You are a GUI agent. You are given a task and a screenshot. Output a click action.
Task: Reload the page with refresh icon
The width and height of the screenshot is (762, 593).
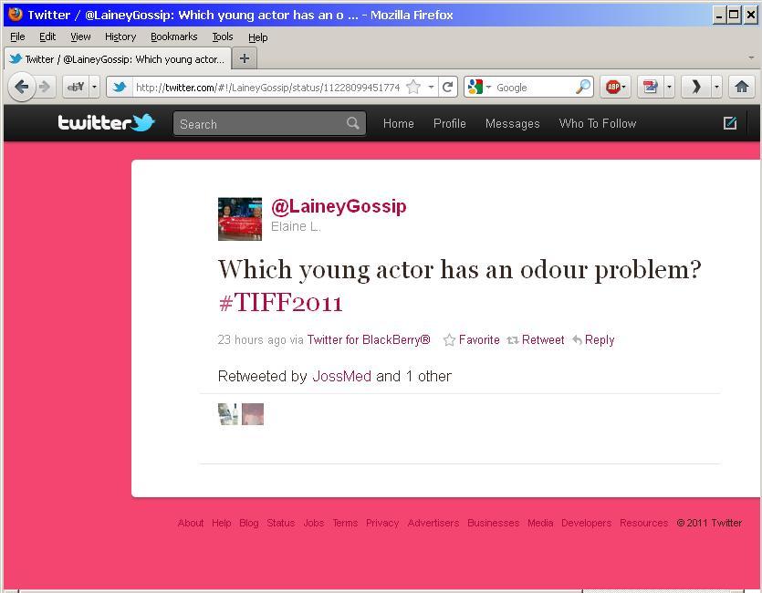[447, 87]
